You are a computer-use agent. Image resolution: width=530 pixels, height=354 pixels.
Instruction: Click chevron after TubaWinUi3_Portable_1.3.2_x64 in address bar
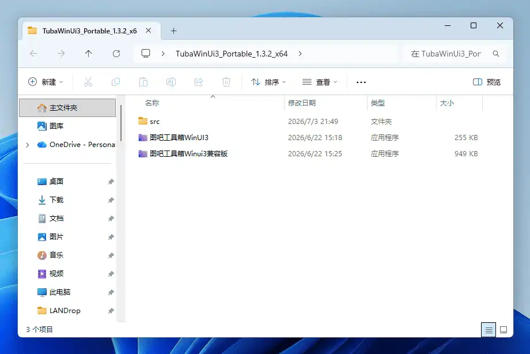tap(300, 54)
